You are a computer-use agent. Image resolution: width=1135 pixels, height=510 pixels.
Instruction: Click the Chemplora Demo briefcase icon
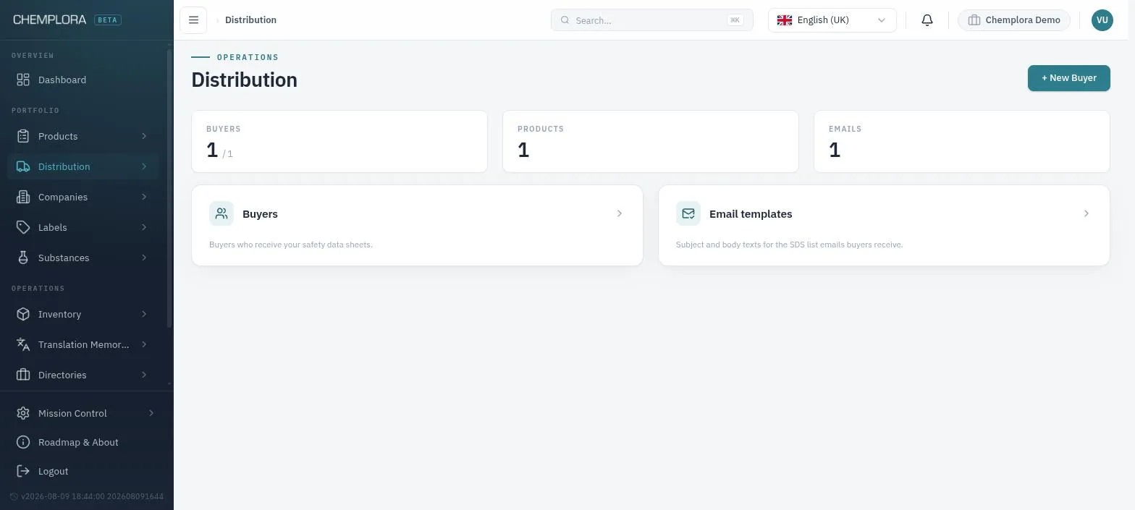(974, 20)
